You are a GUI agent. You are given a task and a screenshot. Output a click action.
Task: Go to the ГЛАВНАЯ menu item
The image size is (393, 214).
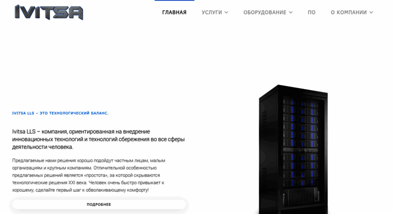pyautogui.click(x=174, y=12)
